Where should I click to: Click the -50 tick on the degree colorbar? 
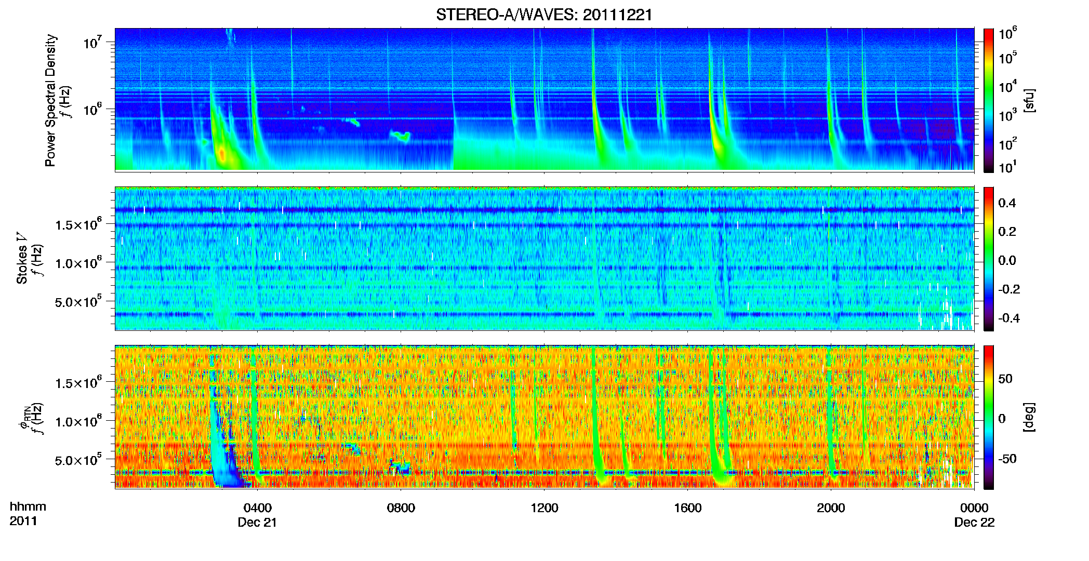click(x=1007, y=459)
